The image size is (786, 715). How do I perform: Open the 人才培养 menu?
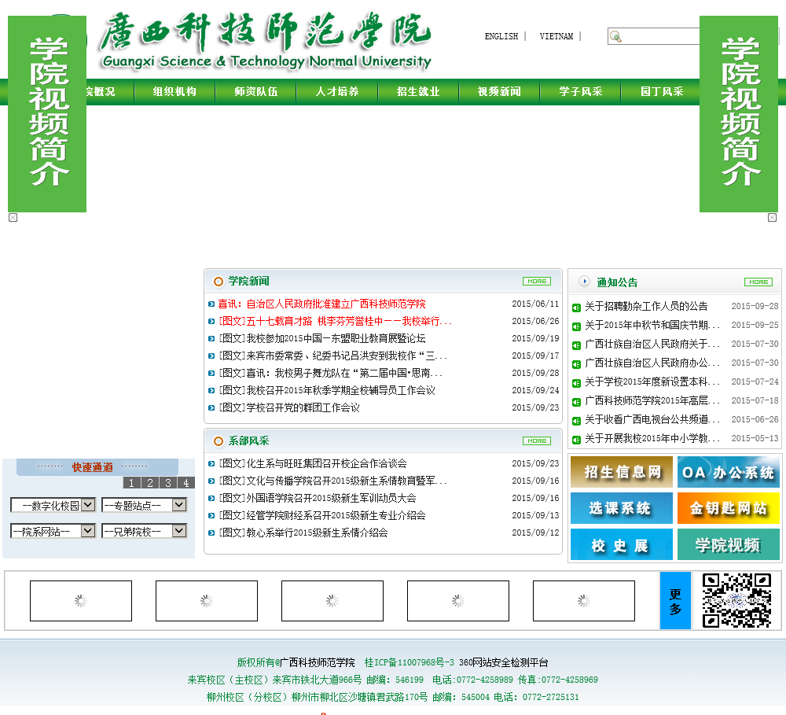[x=337, y=91]
